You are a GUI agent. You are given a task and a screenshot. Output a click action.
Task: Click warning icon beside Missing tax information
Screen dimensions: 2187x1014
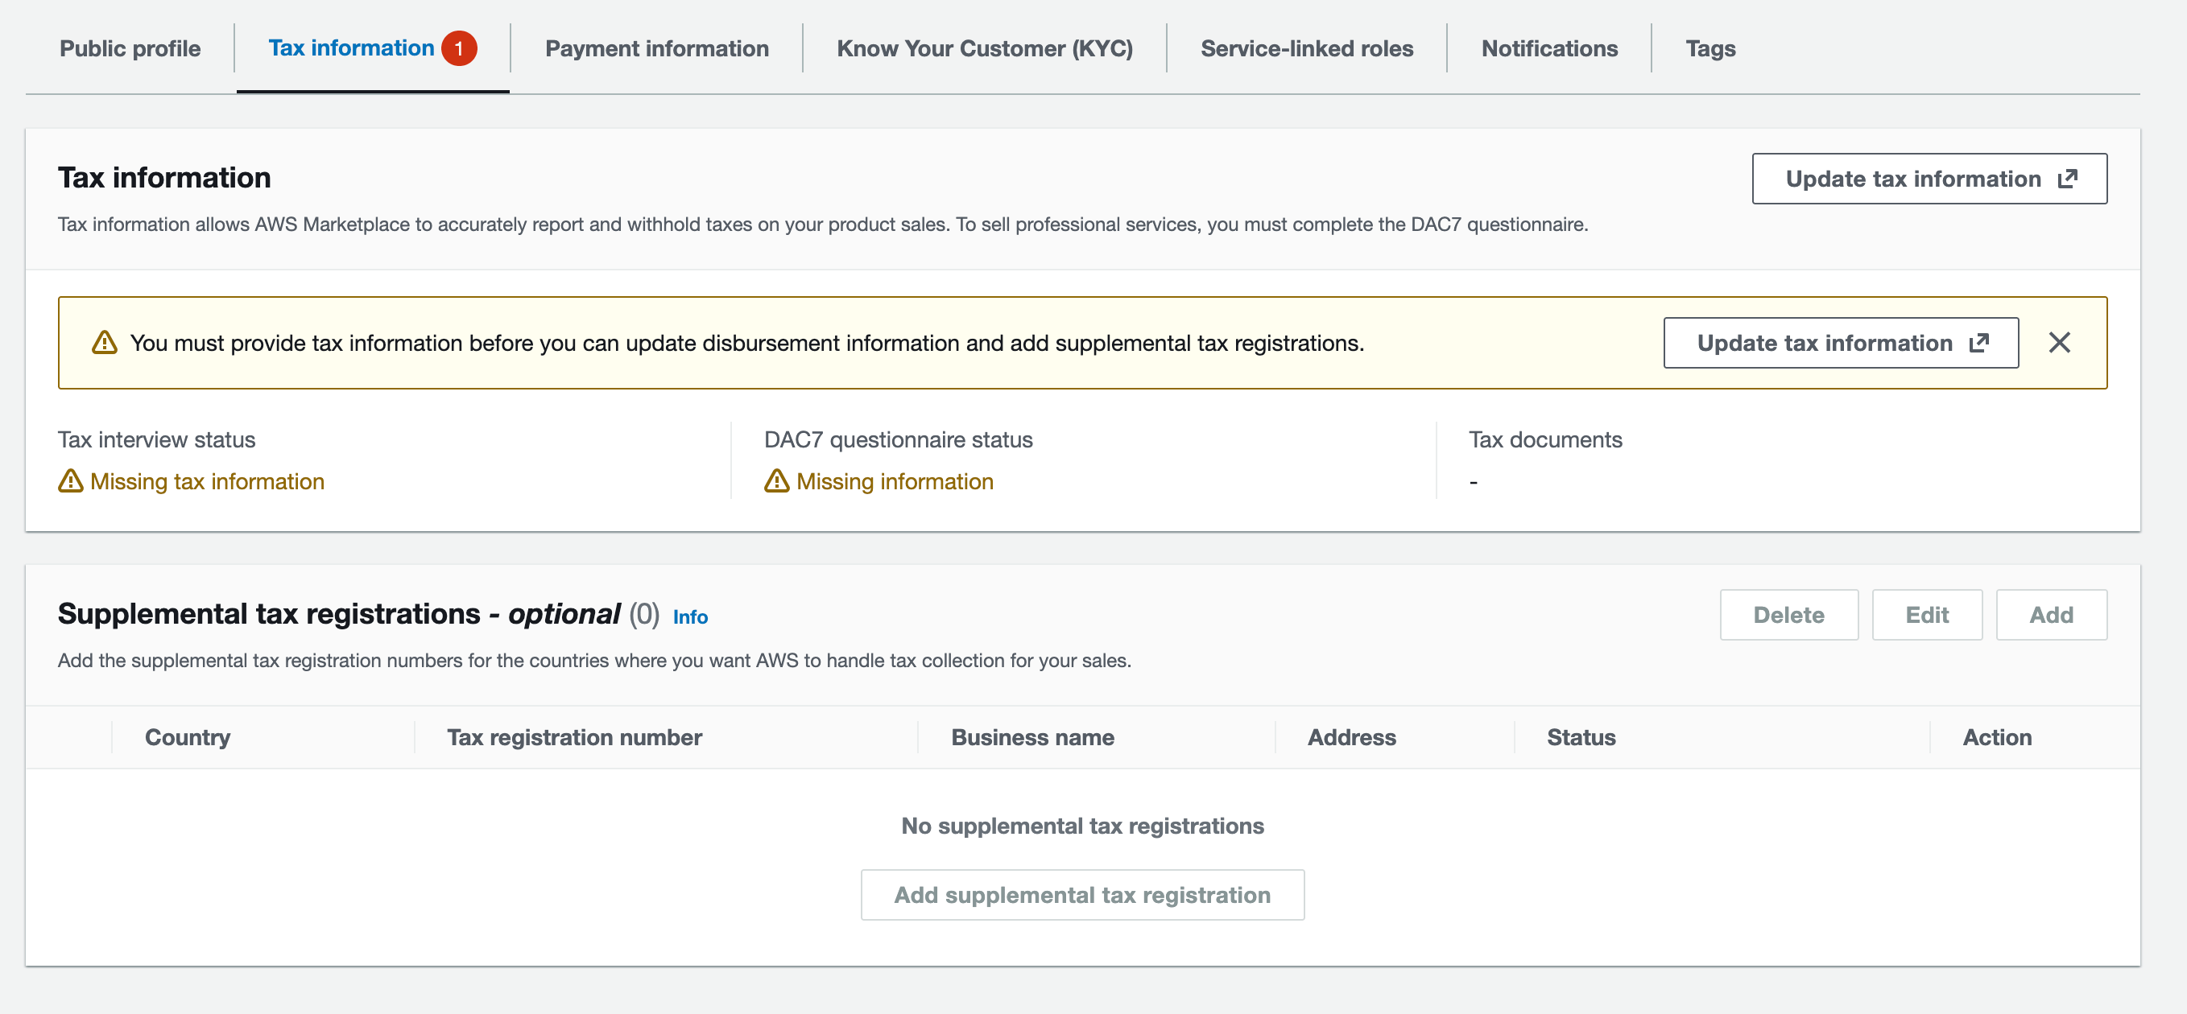coord(71,481)
